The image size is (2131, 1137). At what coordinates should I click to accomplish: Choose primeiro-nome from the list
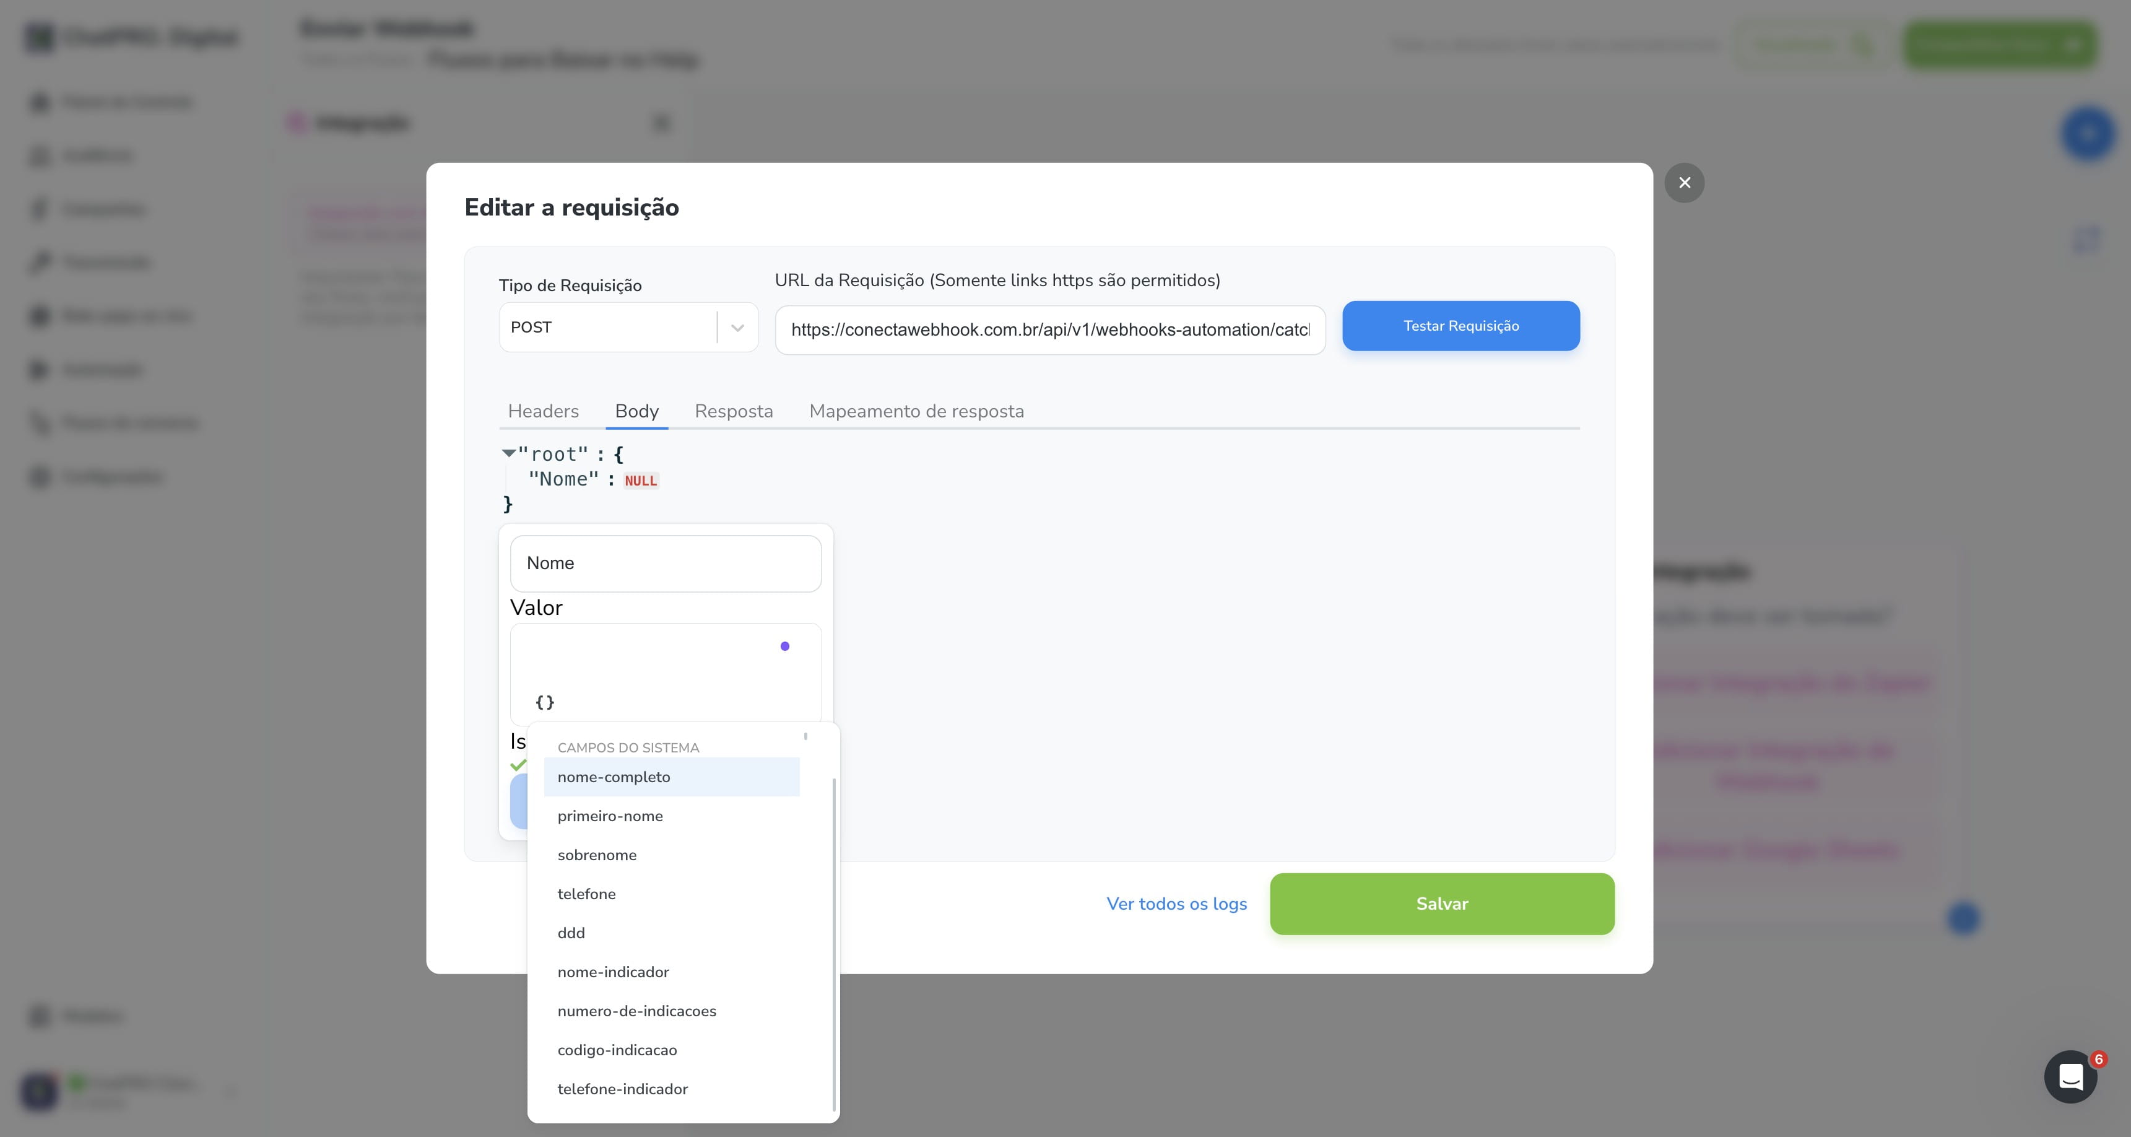coord(672,816)
